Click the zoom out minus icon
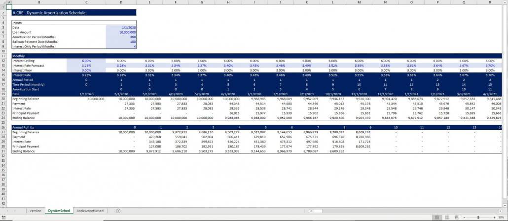Viewport: 508px width, 221px height. pyautogui.click(x=464, y=218)
